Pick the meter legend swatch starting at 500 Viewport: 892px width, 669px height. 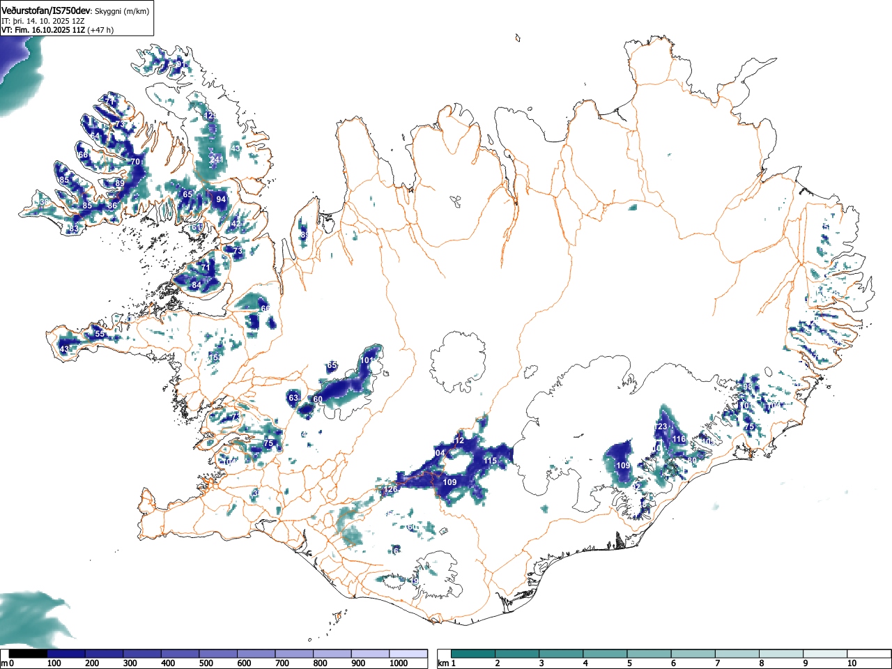point(218,654)
